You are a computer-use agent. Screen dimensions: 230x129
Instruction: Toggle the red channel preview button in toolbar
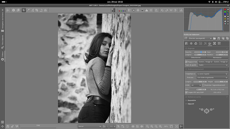(x=119, y=11)
